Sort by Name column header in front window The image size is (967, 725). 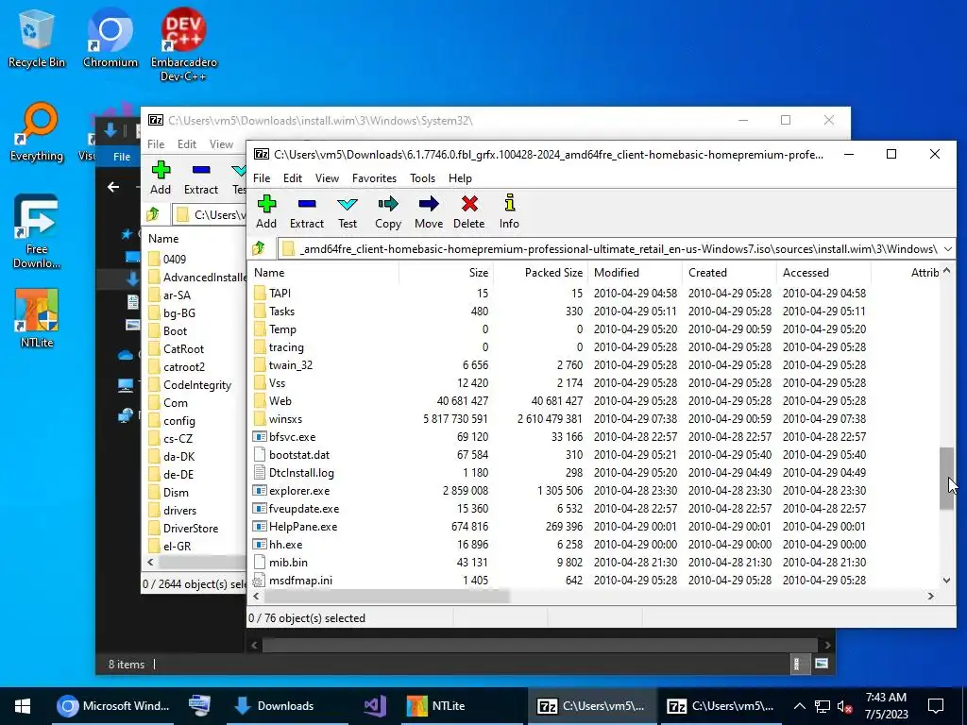coord(324,273)
